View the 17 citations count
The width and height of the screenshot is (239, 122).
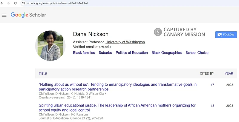(212, 85)
